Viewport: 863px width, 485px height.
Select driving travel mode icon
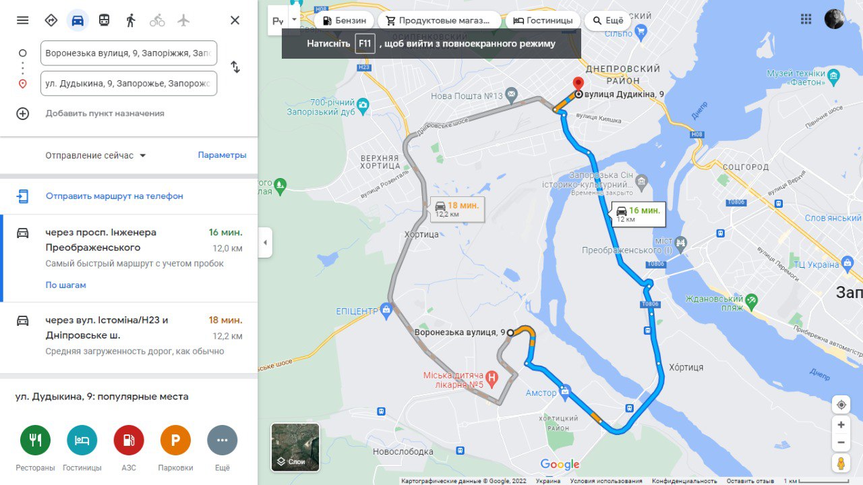78,20
